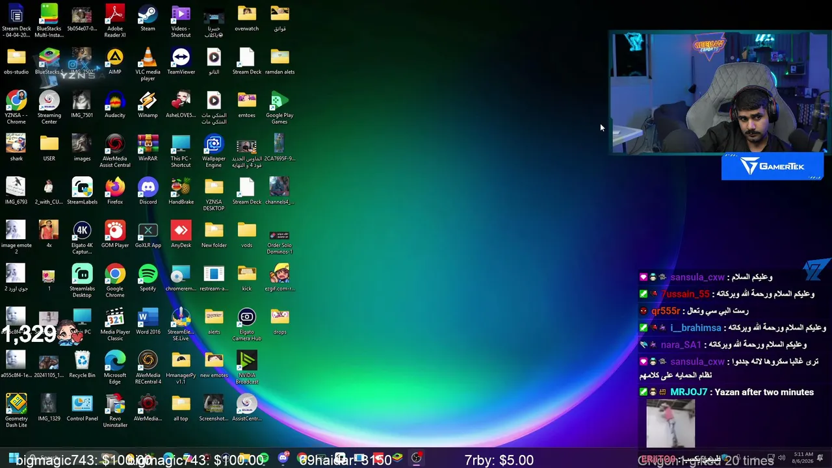Select the GoXLR App icon
Viewport: 832px width, 468px height.
pyautogui.click(x=148, y=235)
